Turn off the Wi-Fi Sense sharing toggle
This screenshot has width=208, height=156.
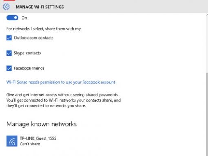point(12,18)
